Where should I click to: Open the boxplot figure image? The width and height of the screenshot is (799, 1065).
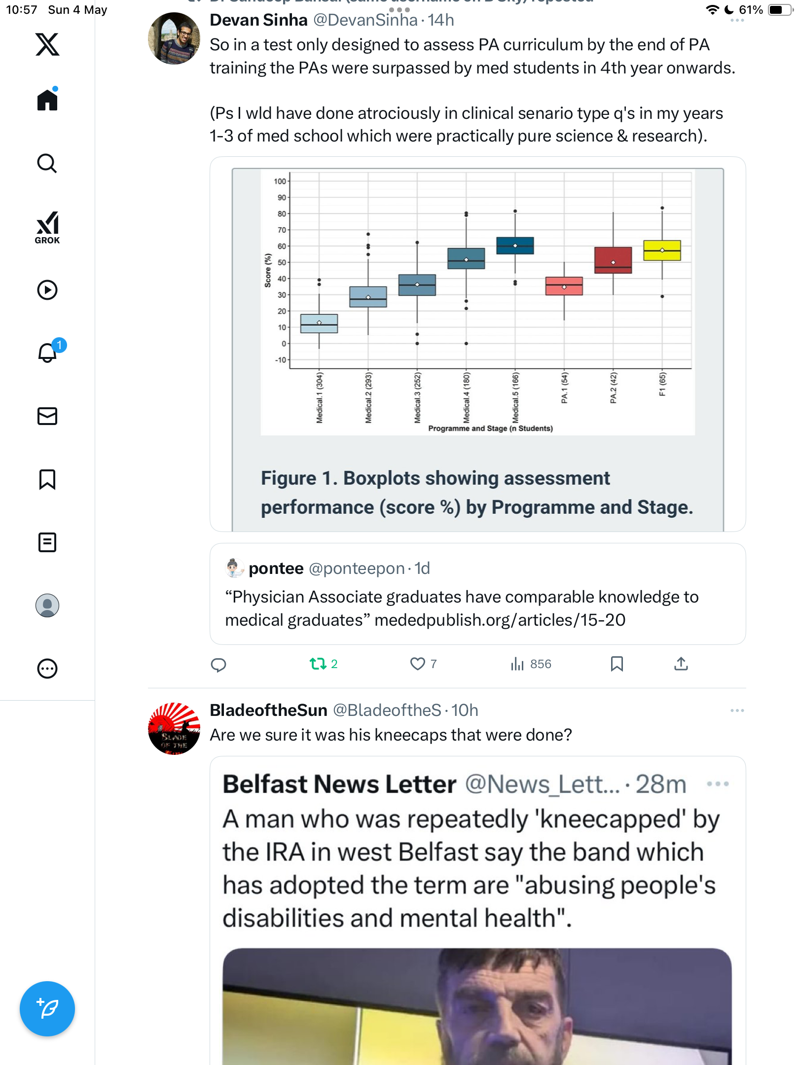coord(478,344)
